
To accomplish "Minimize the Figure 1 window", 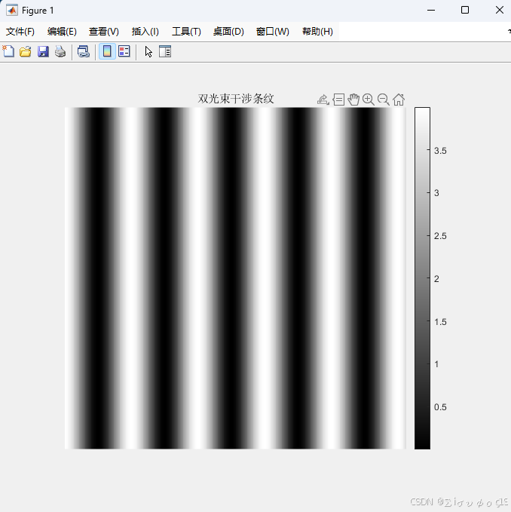I will pos(431,10).
